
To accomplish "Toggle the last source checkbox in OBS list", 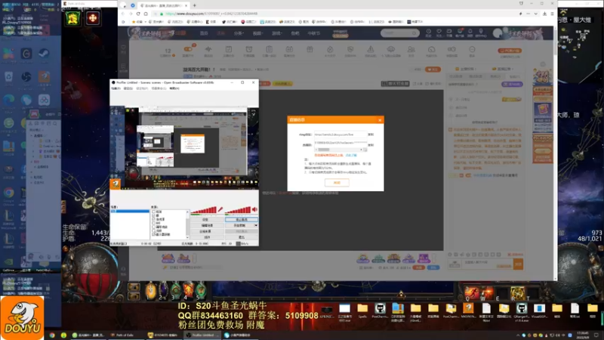I will 154,234.
